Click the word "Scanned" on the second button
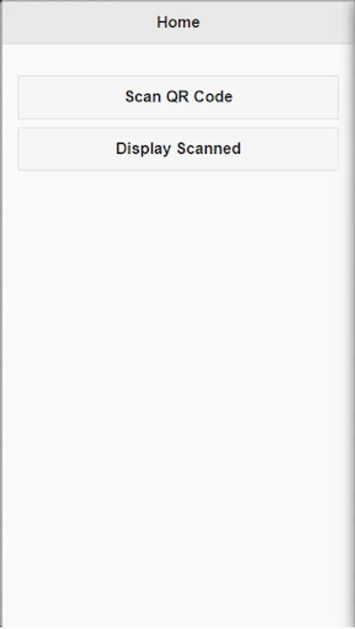The height and width of the screenshot is (629, 355). 209,148
